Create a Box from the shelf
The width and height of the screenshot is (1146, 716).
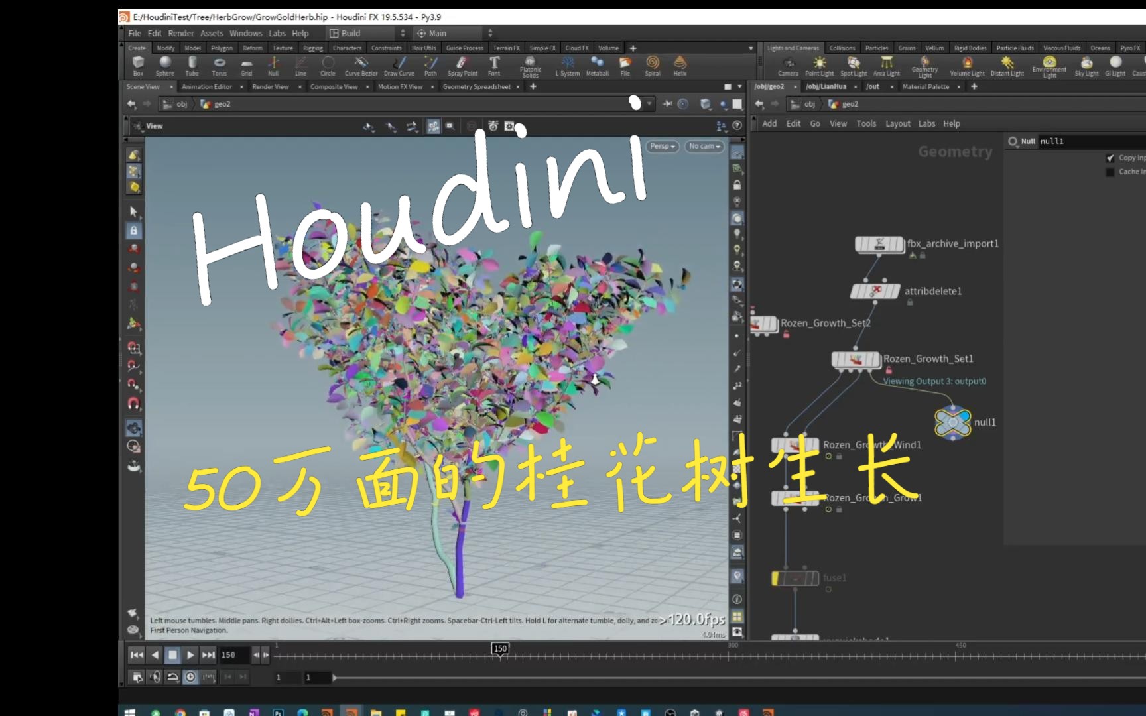pyautogui.click(x=138, y=65)
